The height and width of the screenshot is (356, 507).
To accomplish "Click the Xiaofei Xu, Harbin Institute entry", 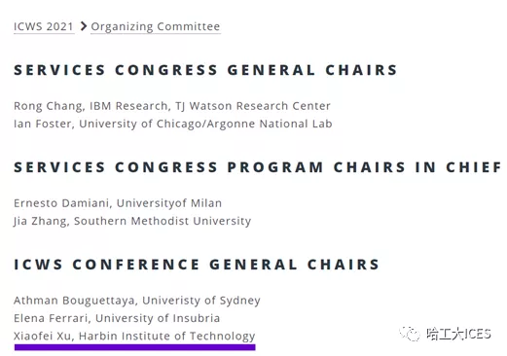I will point(134,337).
